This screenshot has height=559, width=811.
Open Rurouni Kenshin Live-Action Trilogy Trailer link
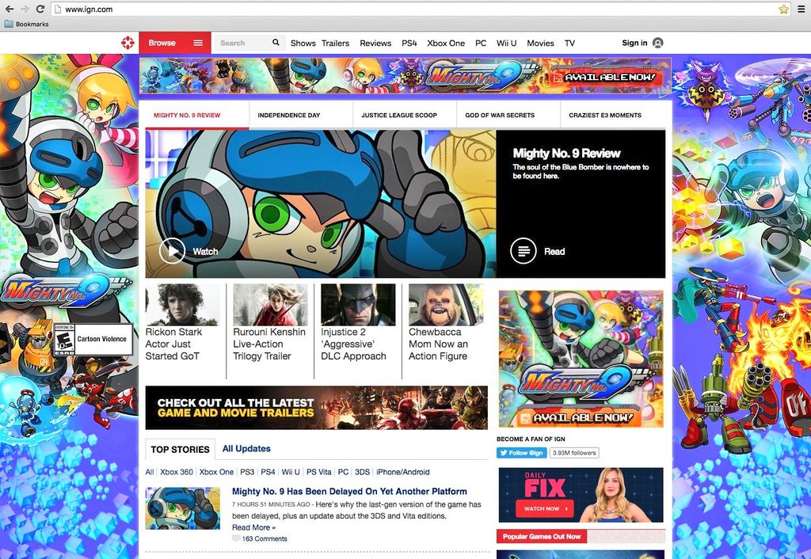click(x=269, y=344)
